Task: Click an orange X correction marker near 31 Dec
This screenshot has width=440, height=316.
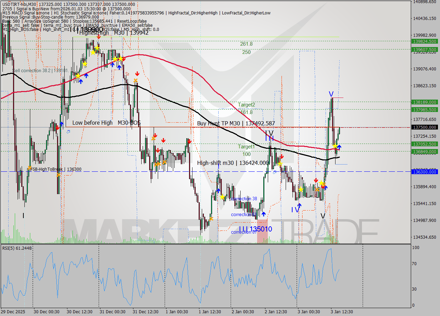Action: point(136,80)
